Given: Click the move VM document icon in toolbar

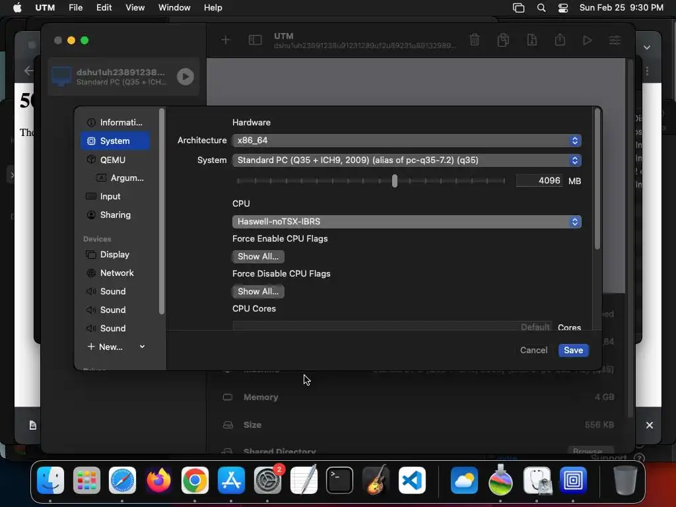Looking at the screenshot, I should click(x=532, y=40).
